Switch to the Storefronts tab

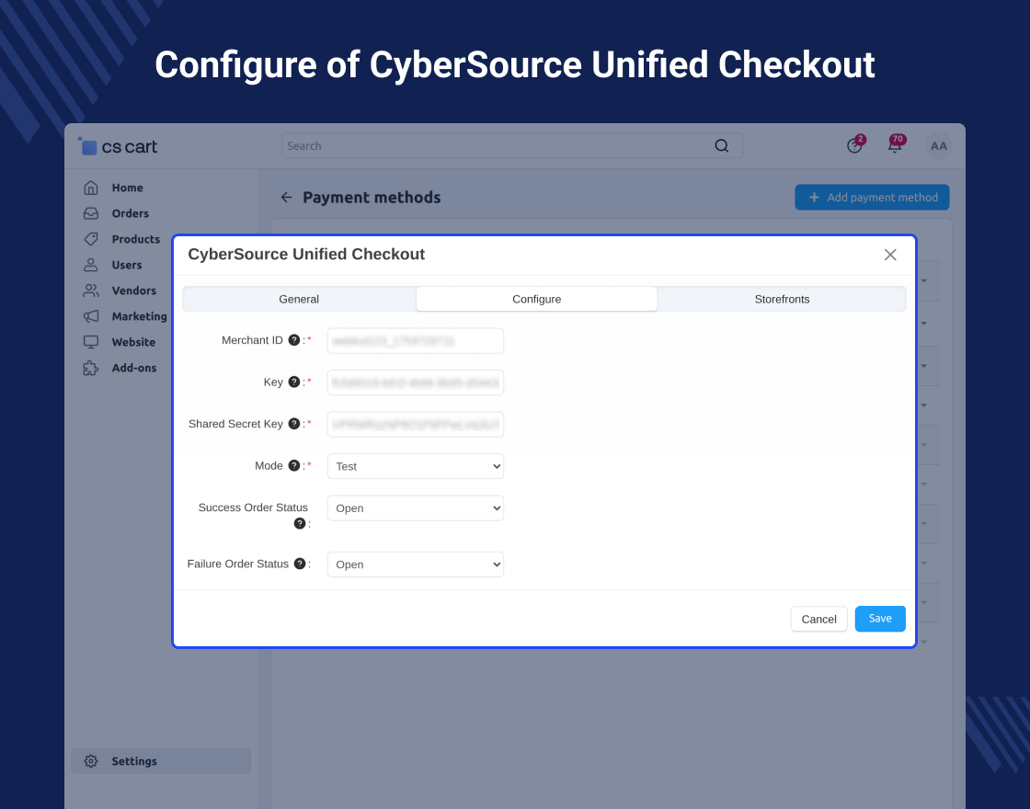[782, 299]
